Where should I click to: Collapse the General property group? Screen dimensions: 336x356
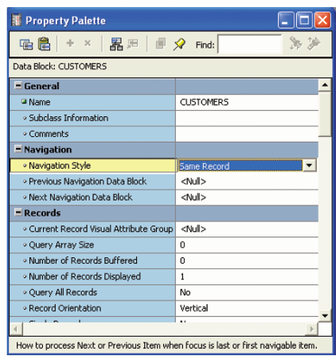click(x=18, y=86)
